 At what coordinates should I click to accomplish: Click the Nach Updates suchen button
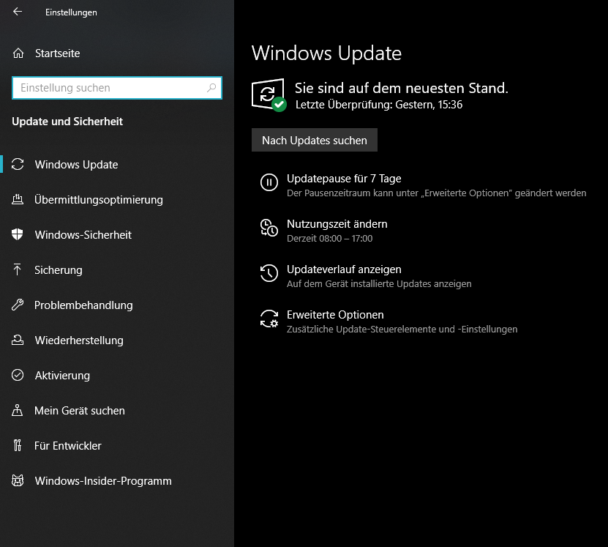(x=315, y=140)
